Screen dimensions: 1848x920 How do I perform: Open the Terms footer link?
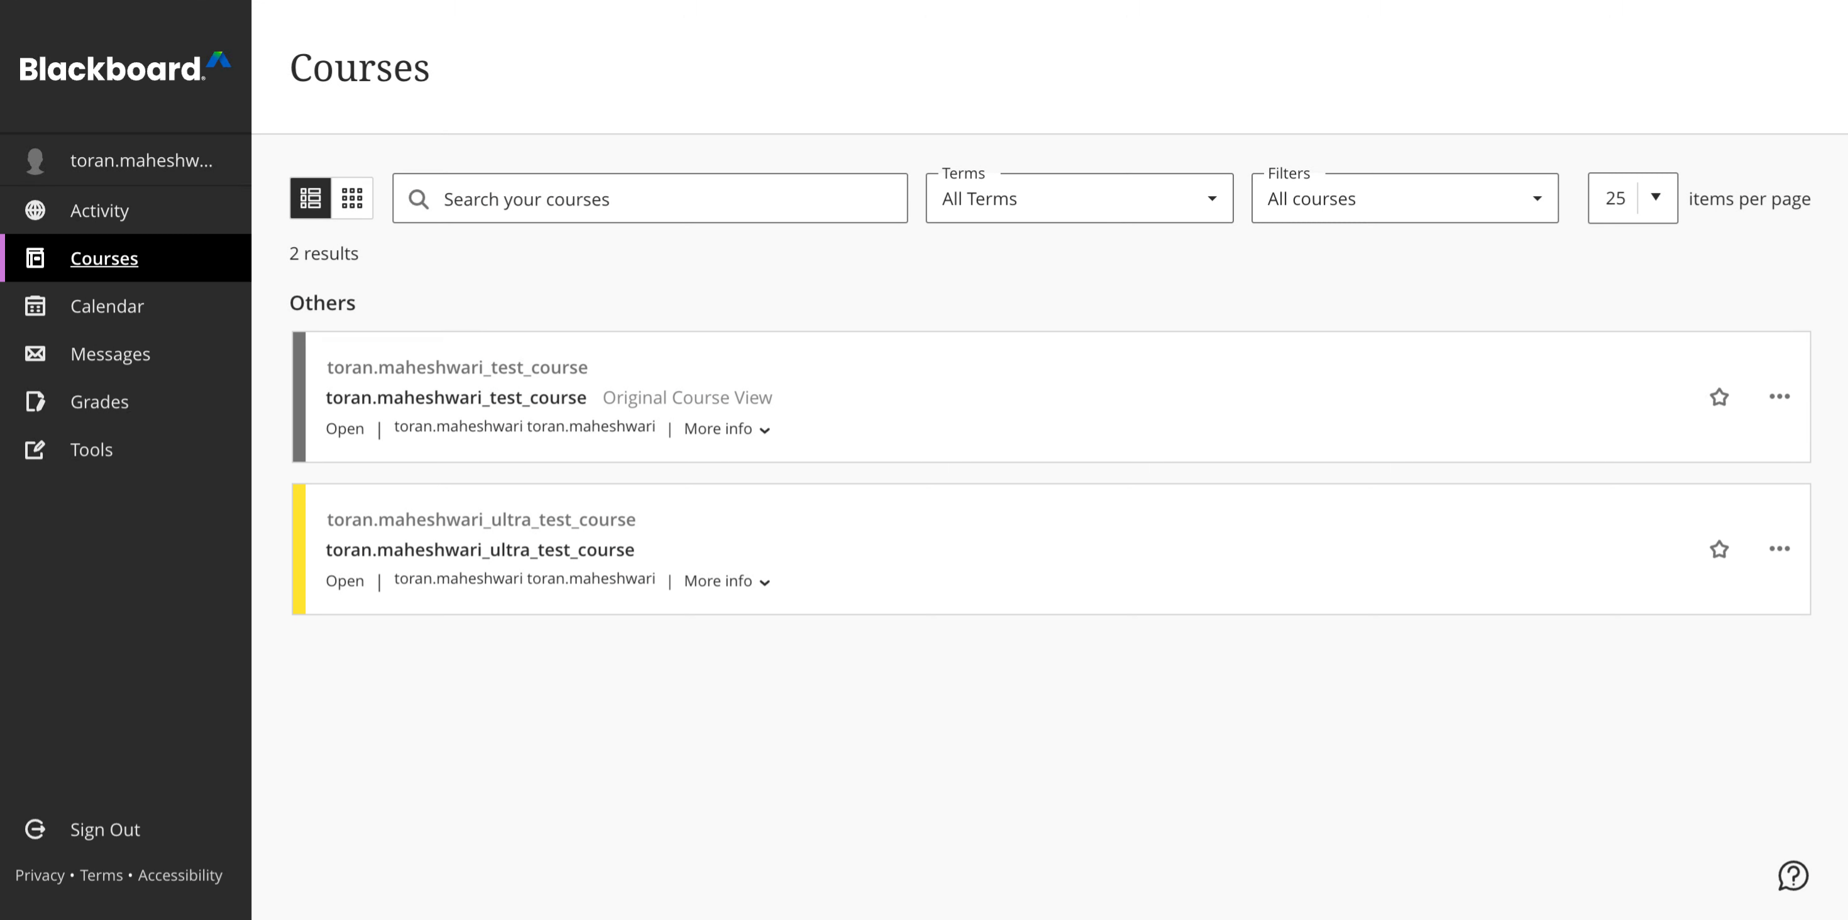tap(101, 875)
